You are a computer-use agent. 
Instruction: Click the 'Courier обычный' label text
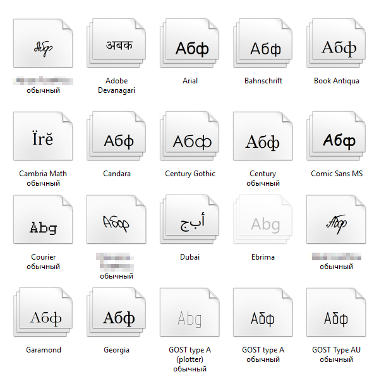43,262
